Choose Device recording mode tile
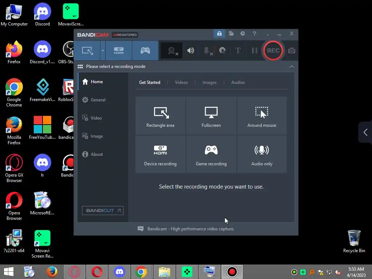The image size is (372, 279). pos(160,154)
